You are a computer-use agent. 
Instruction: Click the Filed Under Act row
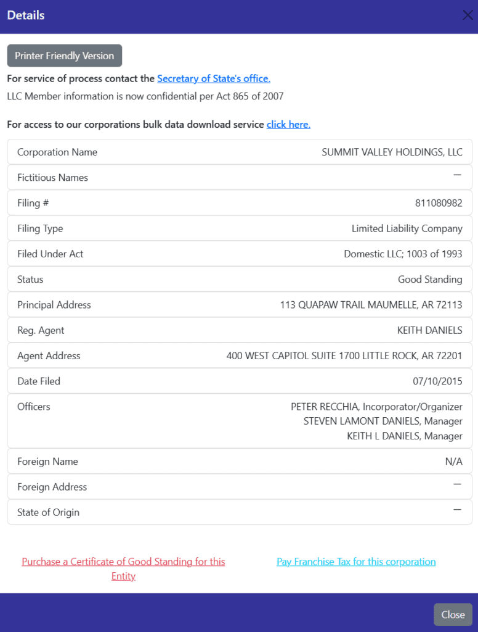point(239,253)
